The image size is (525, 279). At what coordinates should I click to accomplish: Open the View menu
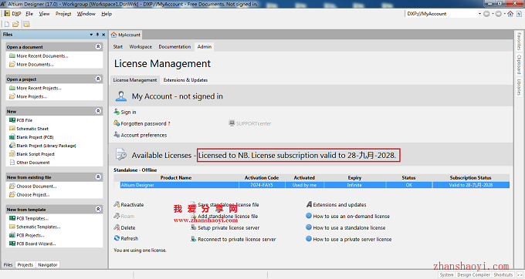(44, 14)
